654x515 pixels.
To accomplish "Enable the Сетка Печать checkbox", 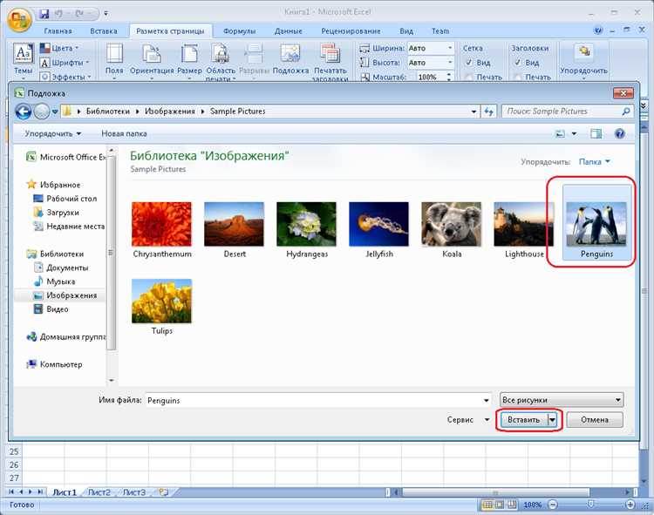I will [x=469, y=77].
